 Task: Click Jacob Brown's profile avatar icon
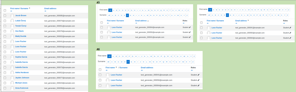point(12,16)
